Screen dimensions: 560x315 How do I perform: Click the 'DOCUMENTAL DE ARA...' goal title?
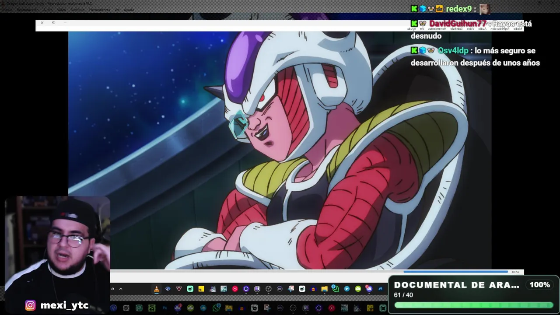click(x=457, y=285)
